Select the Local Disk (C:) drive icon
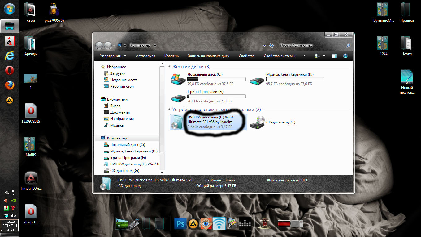Image resolution: width=421 pixels, height=237 pixels. [x=178, y=79]
